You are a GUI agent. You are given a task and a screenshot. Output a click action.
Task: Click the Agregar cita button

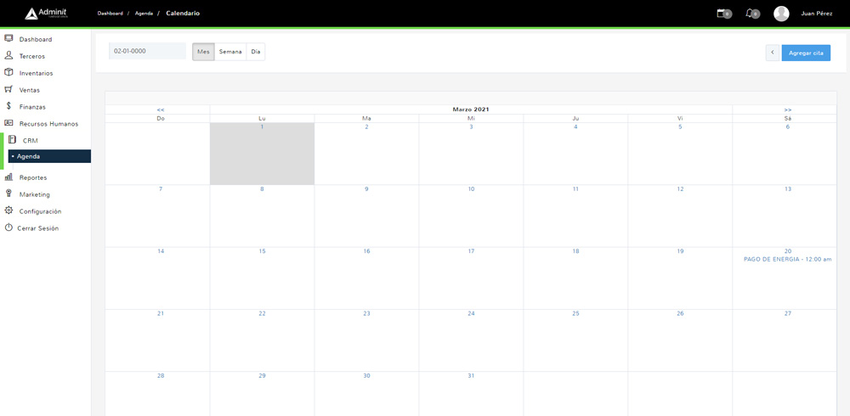pyautogui.click(x=806, y=53)
